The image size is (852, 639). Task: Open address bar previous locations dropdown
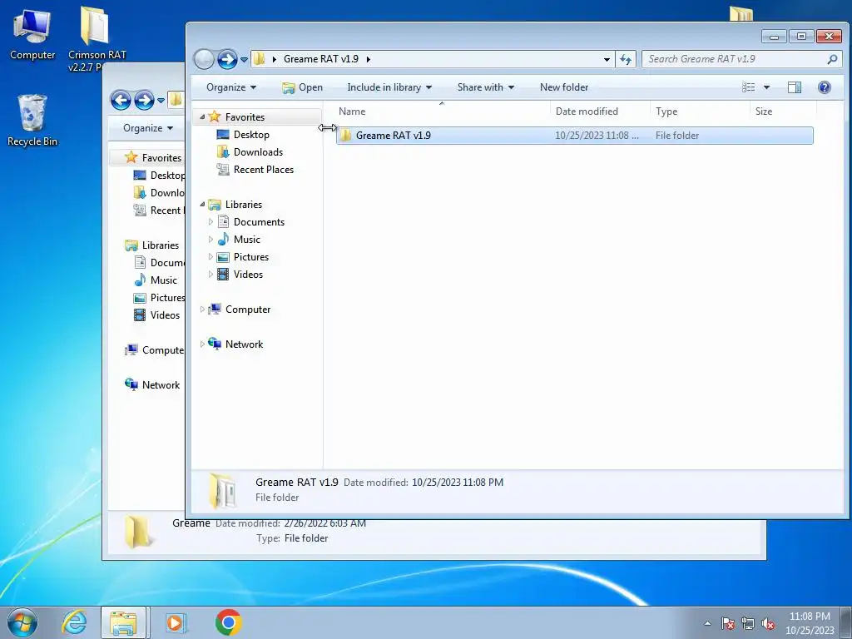coord(607,59)
